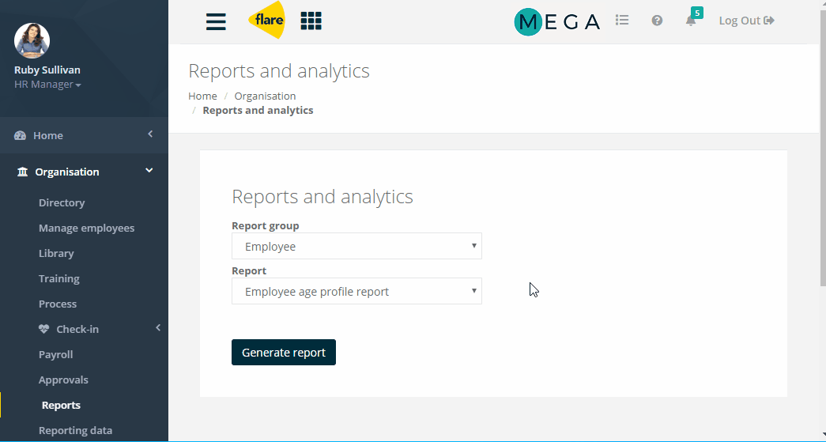Open the notifications bell icon
This screenshot has width=826, height=442.
pos(691,21)
